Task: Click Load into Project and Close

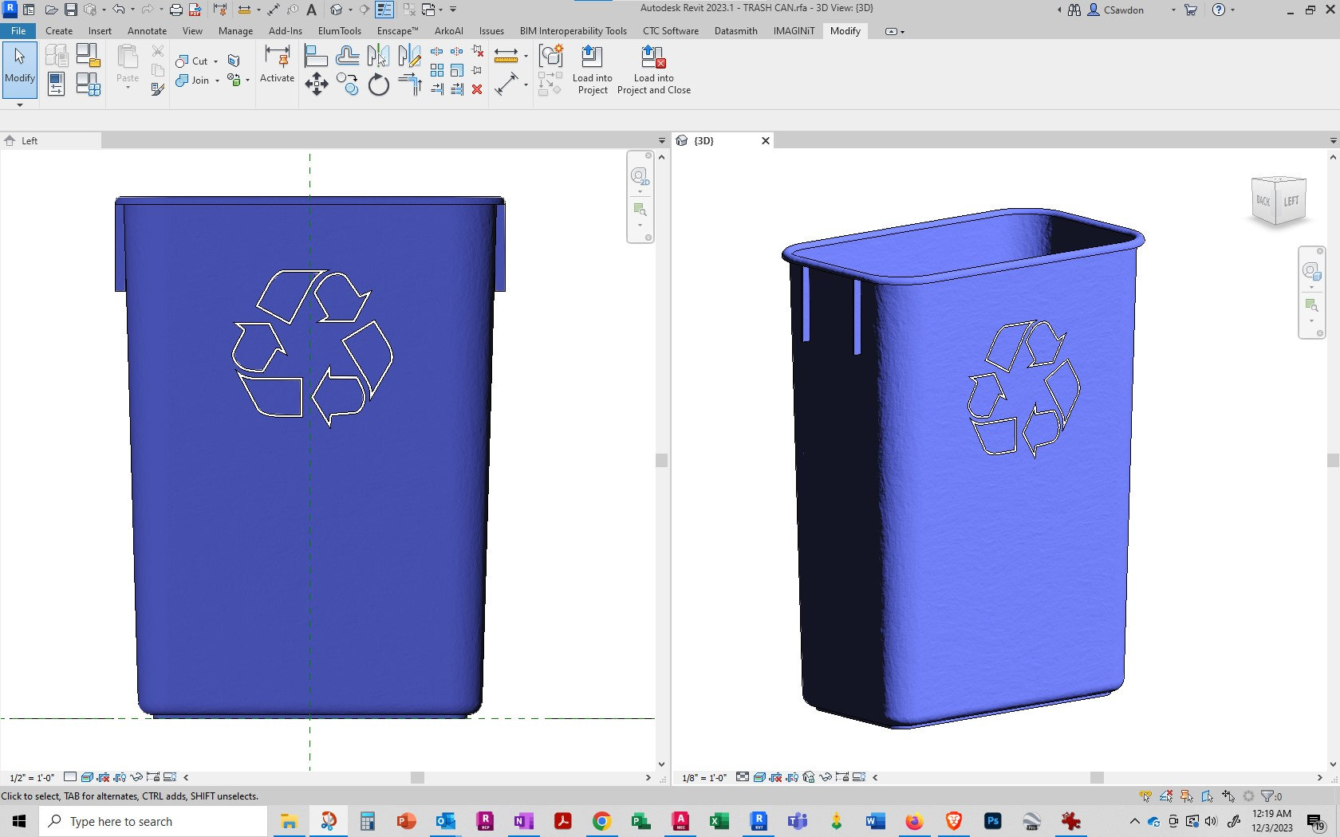Action: point(653,72)
